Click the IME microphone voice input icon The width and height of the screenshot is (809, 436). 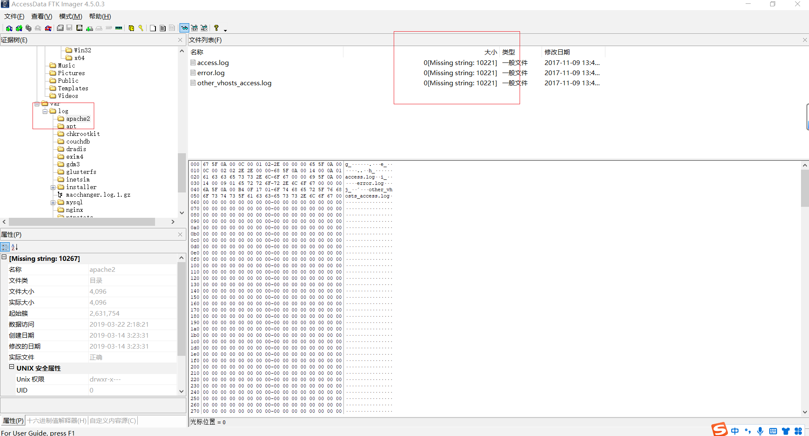pos(760,431)
